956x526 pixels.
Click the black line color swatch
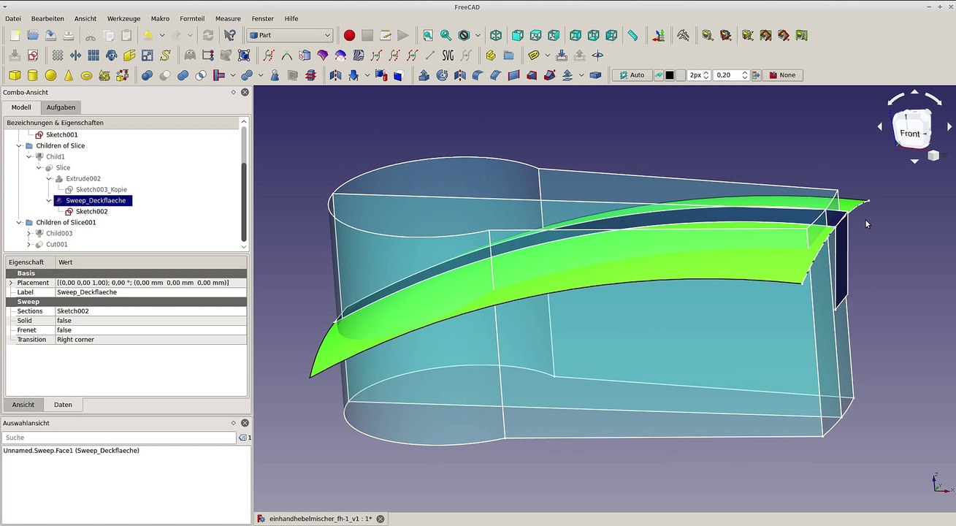tap(669, 75)
